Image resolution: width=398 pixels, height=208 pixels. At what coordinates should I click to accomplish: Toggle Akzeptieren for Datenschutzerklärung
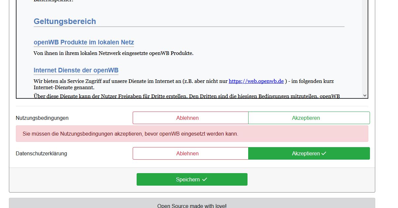309,153
